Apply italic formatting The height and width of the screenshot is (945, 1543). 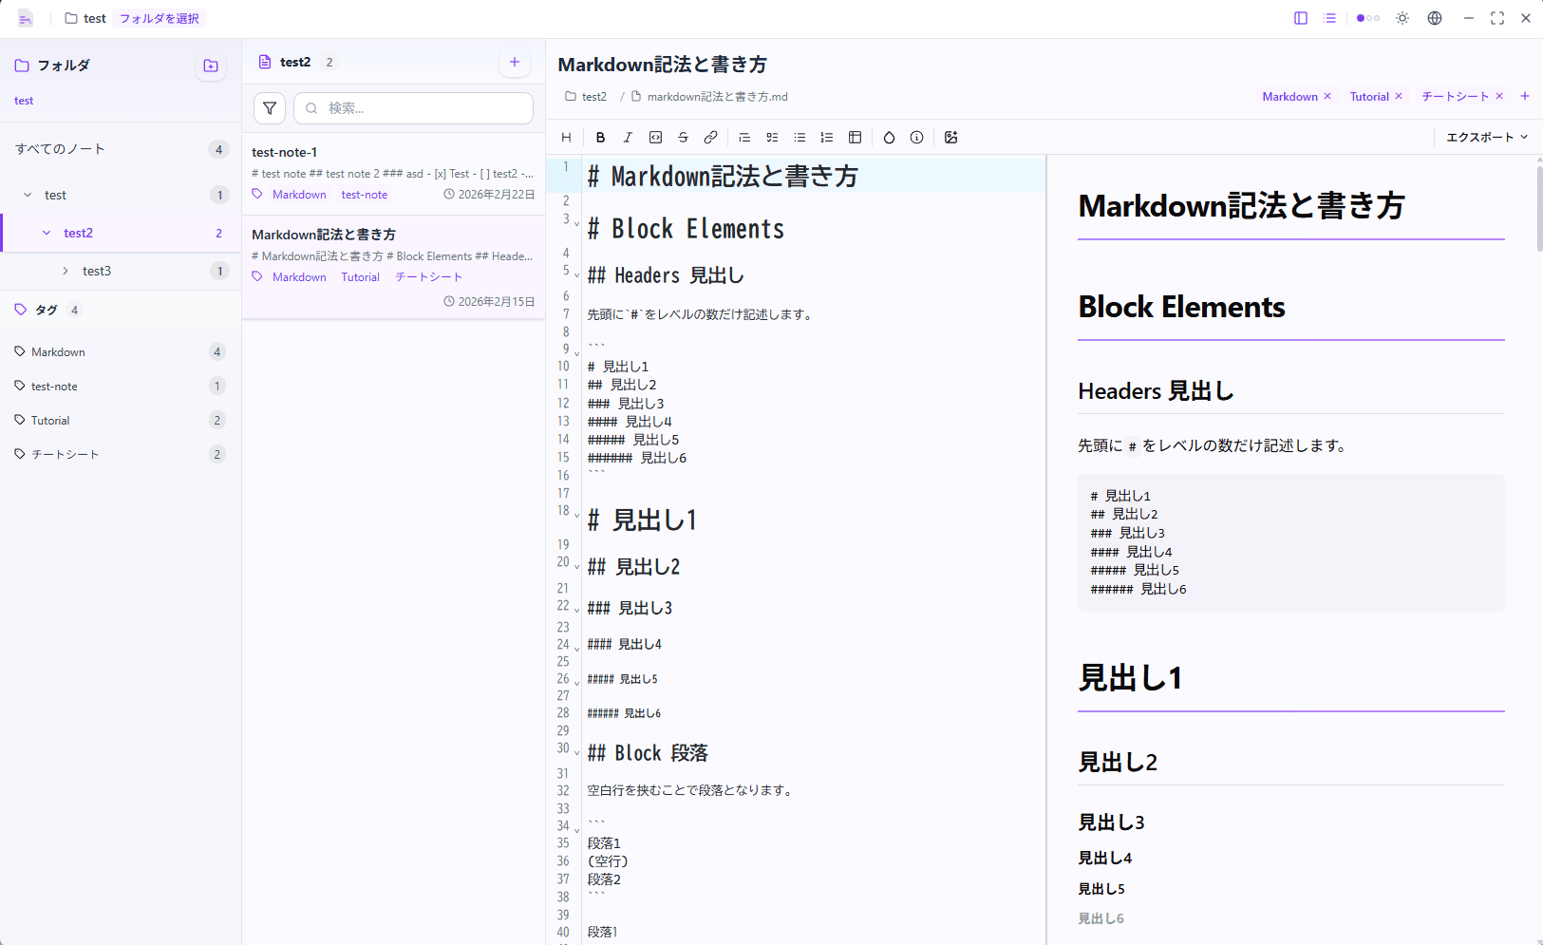(x=628, y=137)
